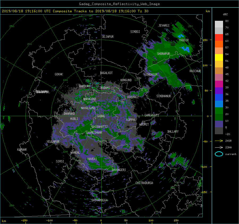Click the BADAMI city label
239x224 pixels.
click(105, 88)
